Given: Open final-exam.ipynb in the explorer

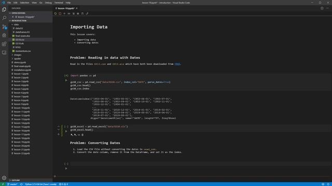Looking at the screenshot, I should (x=30, y=66).
